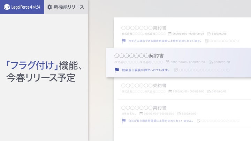Open flag text 相手方に請求できる損害賠償額に上限が定められています。
251x141 pixels.
click(x=165, y=41)
